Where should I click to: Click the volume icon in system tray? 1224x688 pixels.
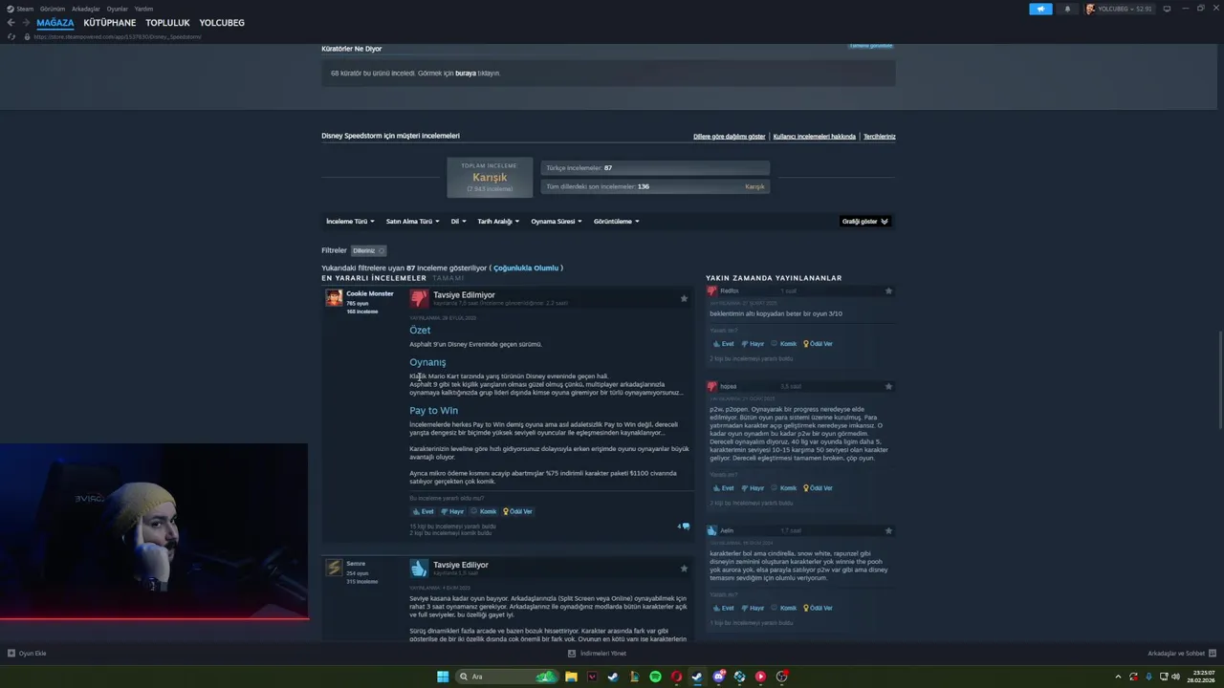1175,677
